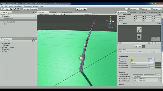The width and height of the screenshot is (163, 91).
Task: Switch to the Profiler tab
Action: [142, 12]
